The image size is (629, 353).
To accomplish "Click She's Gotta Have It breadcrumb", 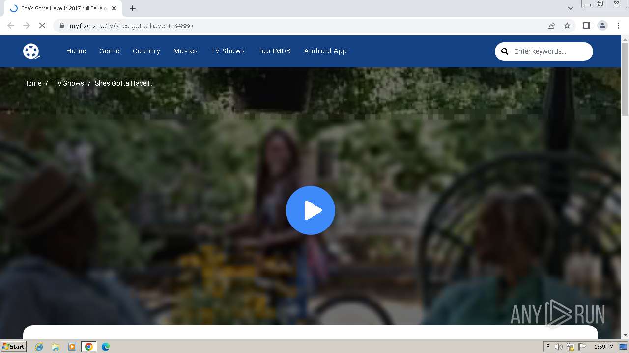I will point(123,83).
